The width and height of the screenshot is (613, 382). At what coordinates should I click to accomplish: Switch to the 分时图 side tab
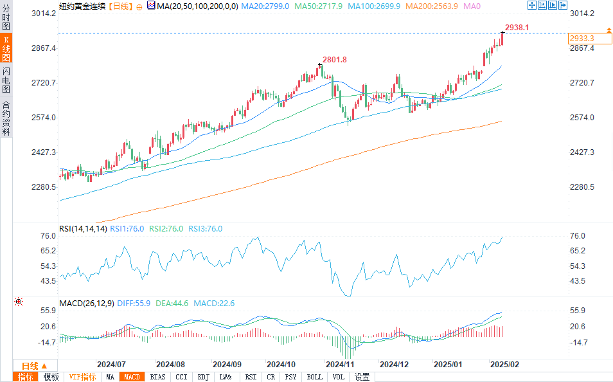coord(6,18)
